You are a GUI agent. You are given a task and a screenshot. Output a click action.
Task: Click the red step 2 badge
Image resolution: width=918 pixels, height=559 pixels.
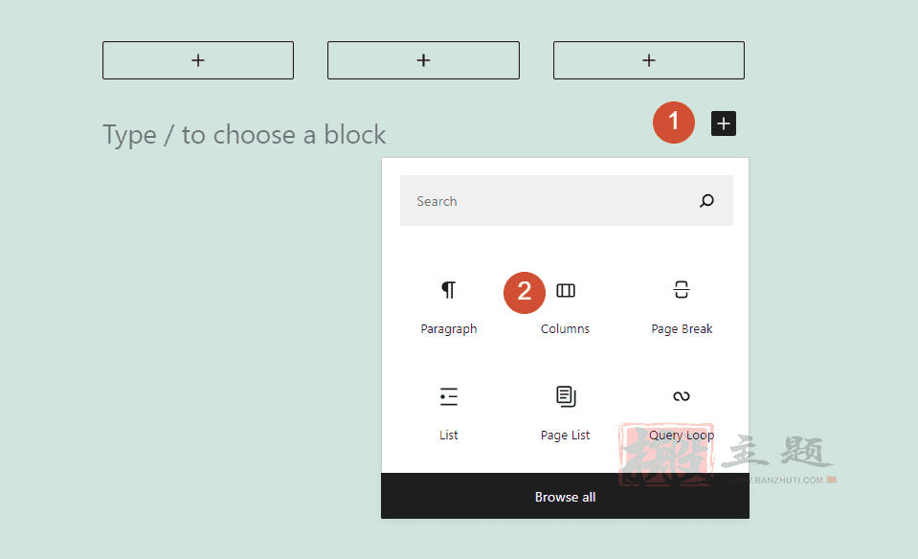[525, 293]
